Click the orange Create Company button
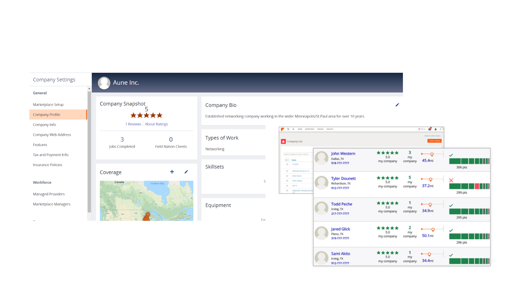The width and height of the screenshot is (522, 293). (x=434, y=141)
